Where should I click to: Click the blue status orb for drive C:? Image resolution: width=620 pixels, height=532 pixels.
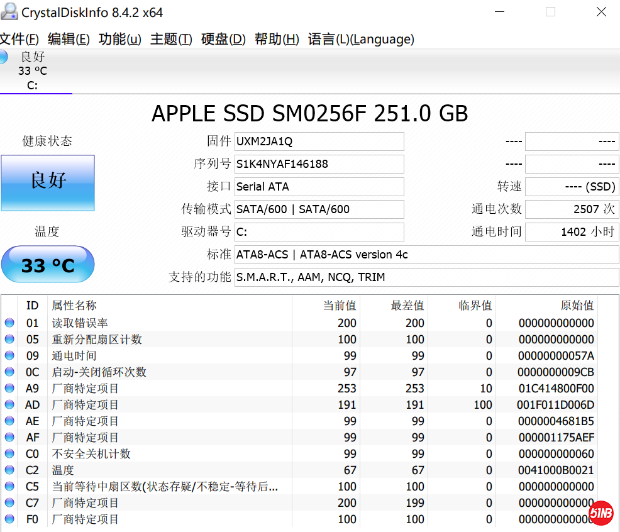click(3, 57)
